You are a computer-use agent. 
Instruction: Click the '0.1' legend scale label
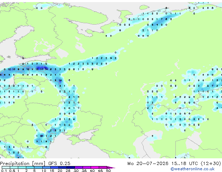pos(4,171)
